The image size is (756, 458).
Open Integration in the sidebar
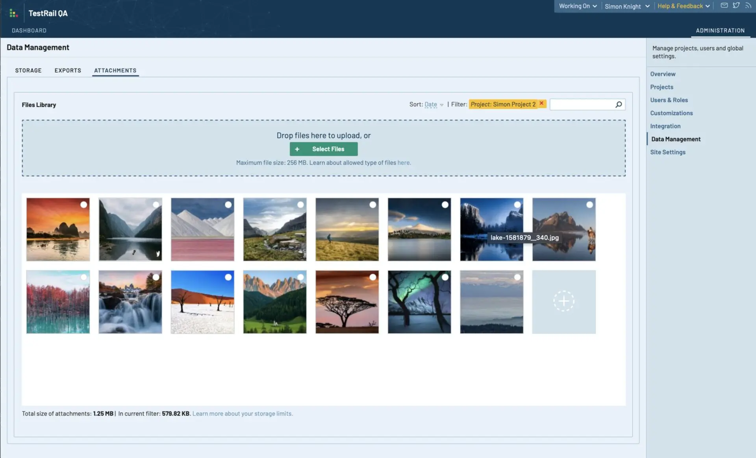(x=665, y=126)
